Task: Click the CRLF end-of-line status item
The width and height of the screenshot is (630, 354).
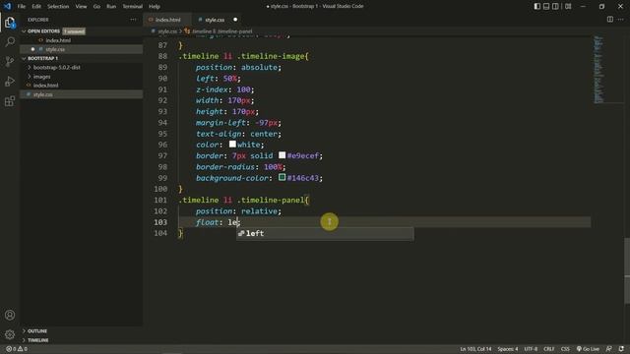Action: pyautogui.click(x=549, y=349)
